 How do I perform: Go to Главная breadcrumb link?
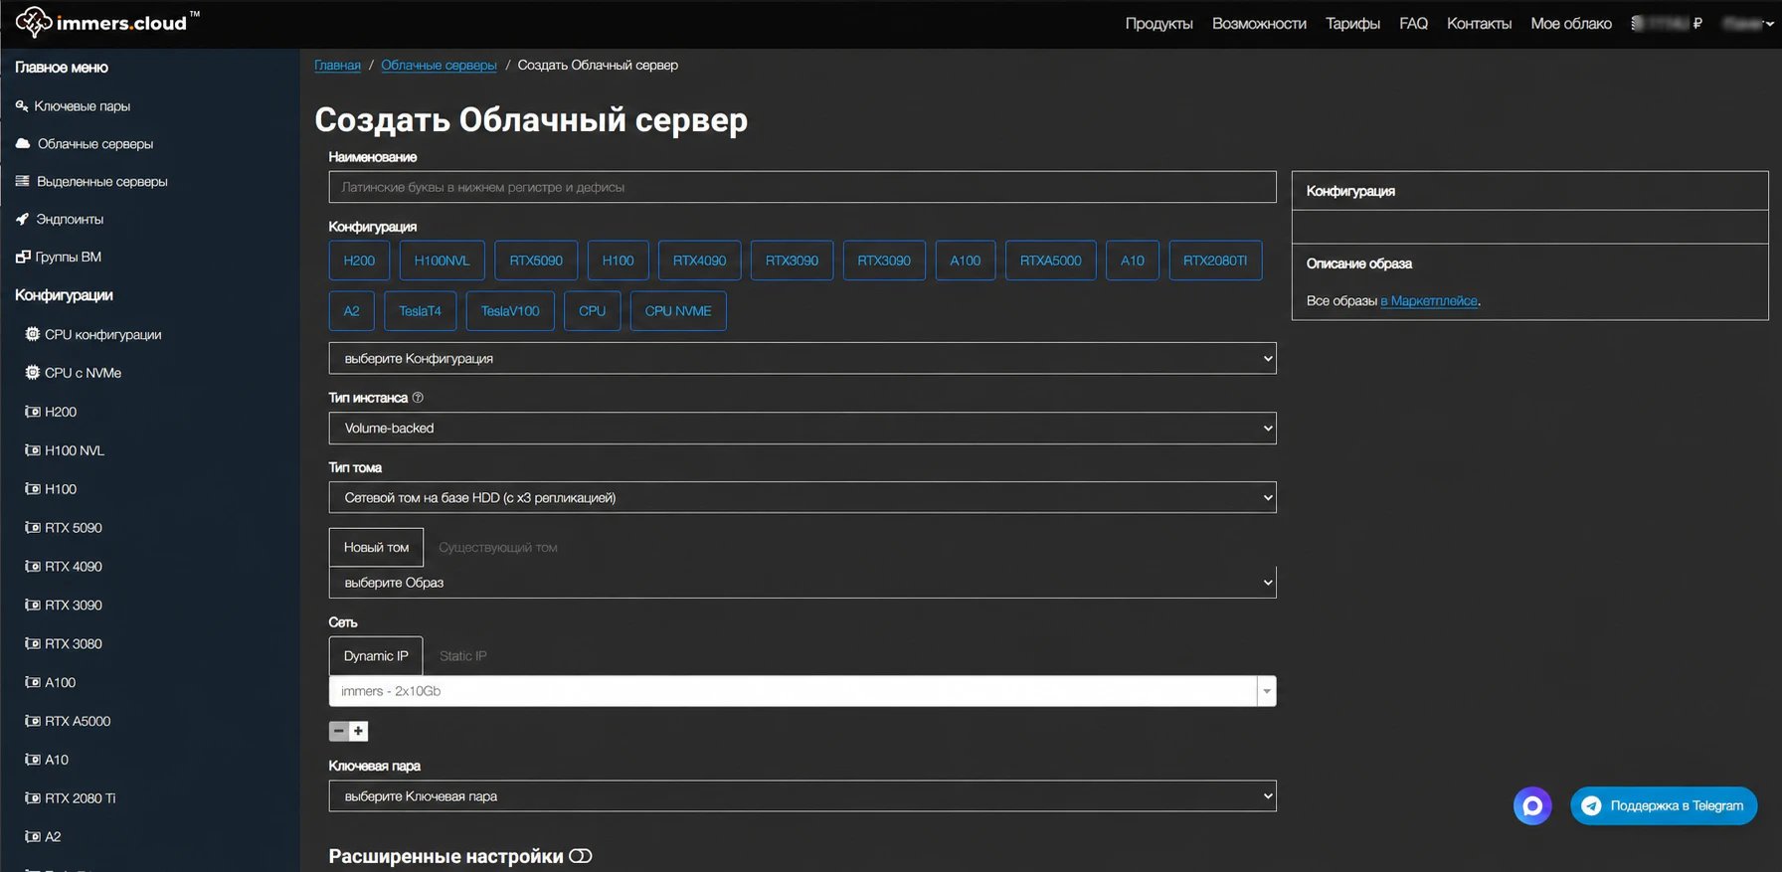point(337,65)
